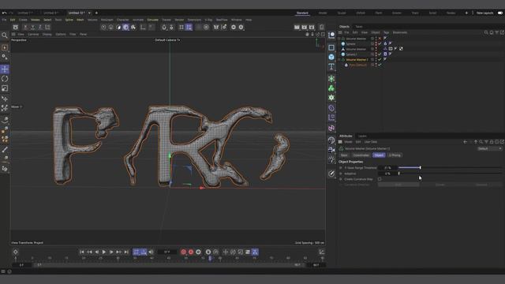The height and width of the screenshot is (284, 505).
Task: Adjust the Voxel Range Threshold slider
Action: tap(450, 168)
